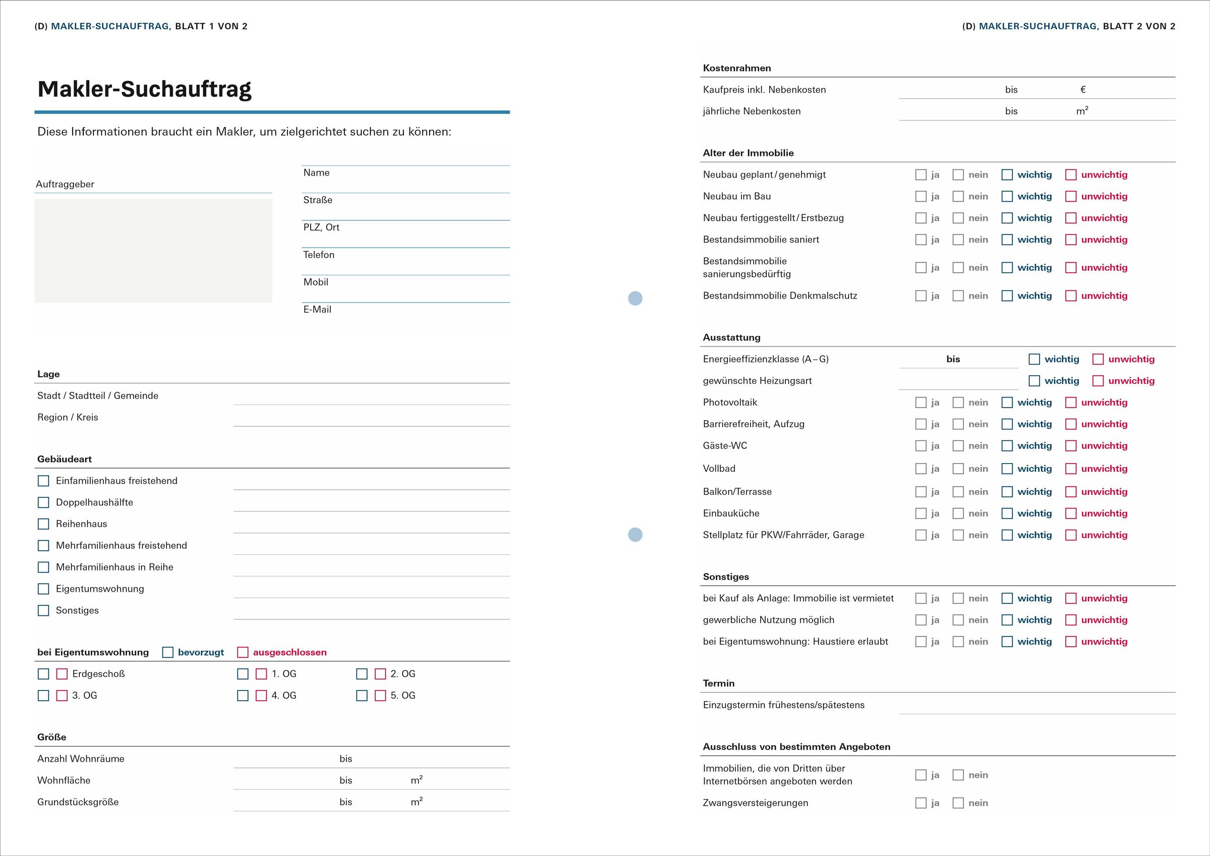Check the red box for 5. OG

pyautogui.click(x=380, y=696)
